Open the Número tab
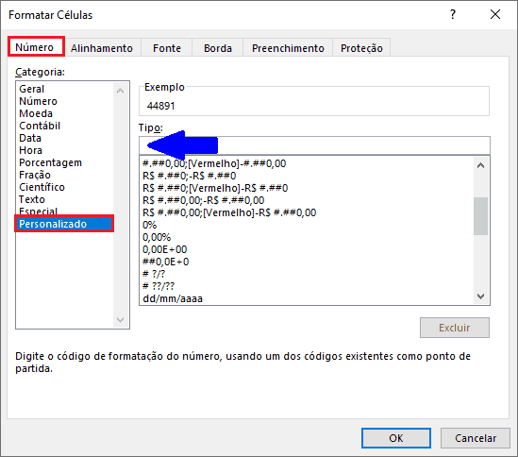The width and height of the screenshot is (518, 457). (x=36, y=47)
